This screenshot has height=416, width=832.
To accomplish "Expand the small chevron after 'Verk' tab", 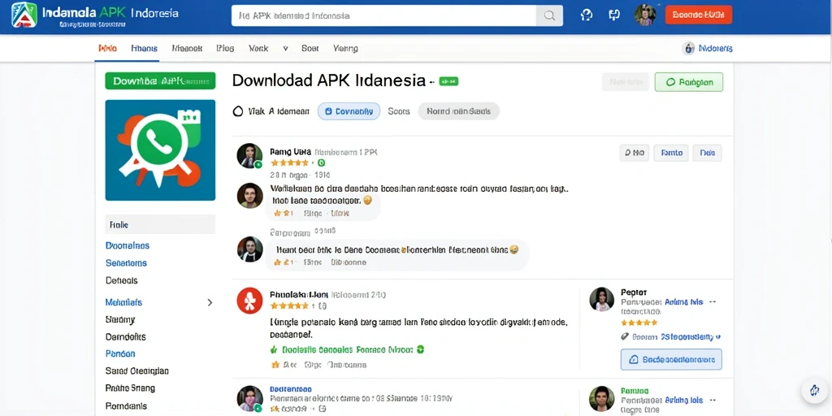I will (x=285, y=48).
